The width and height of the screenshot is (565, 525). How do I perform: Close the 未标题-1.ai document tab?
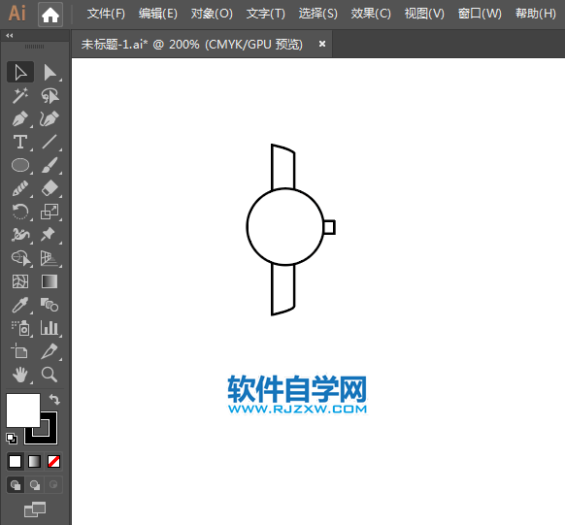322,44
